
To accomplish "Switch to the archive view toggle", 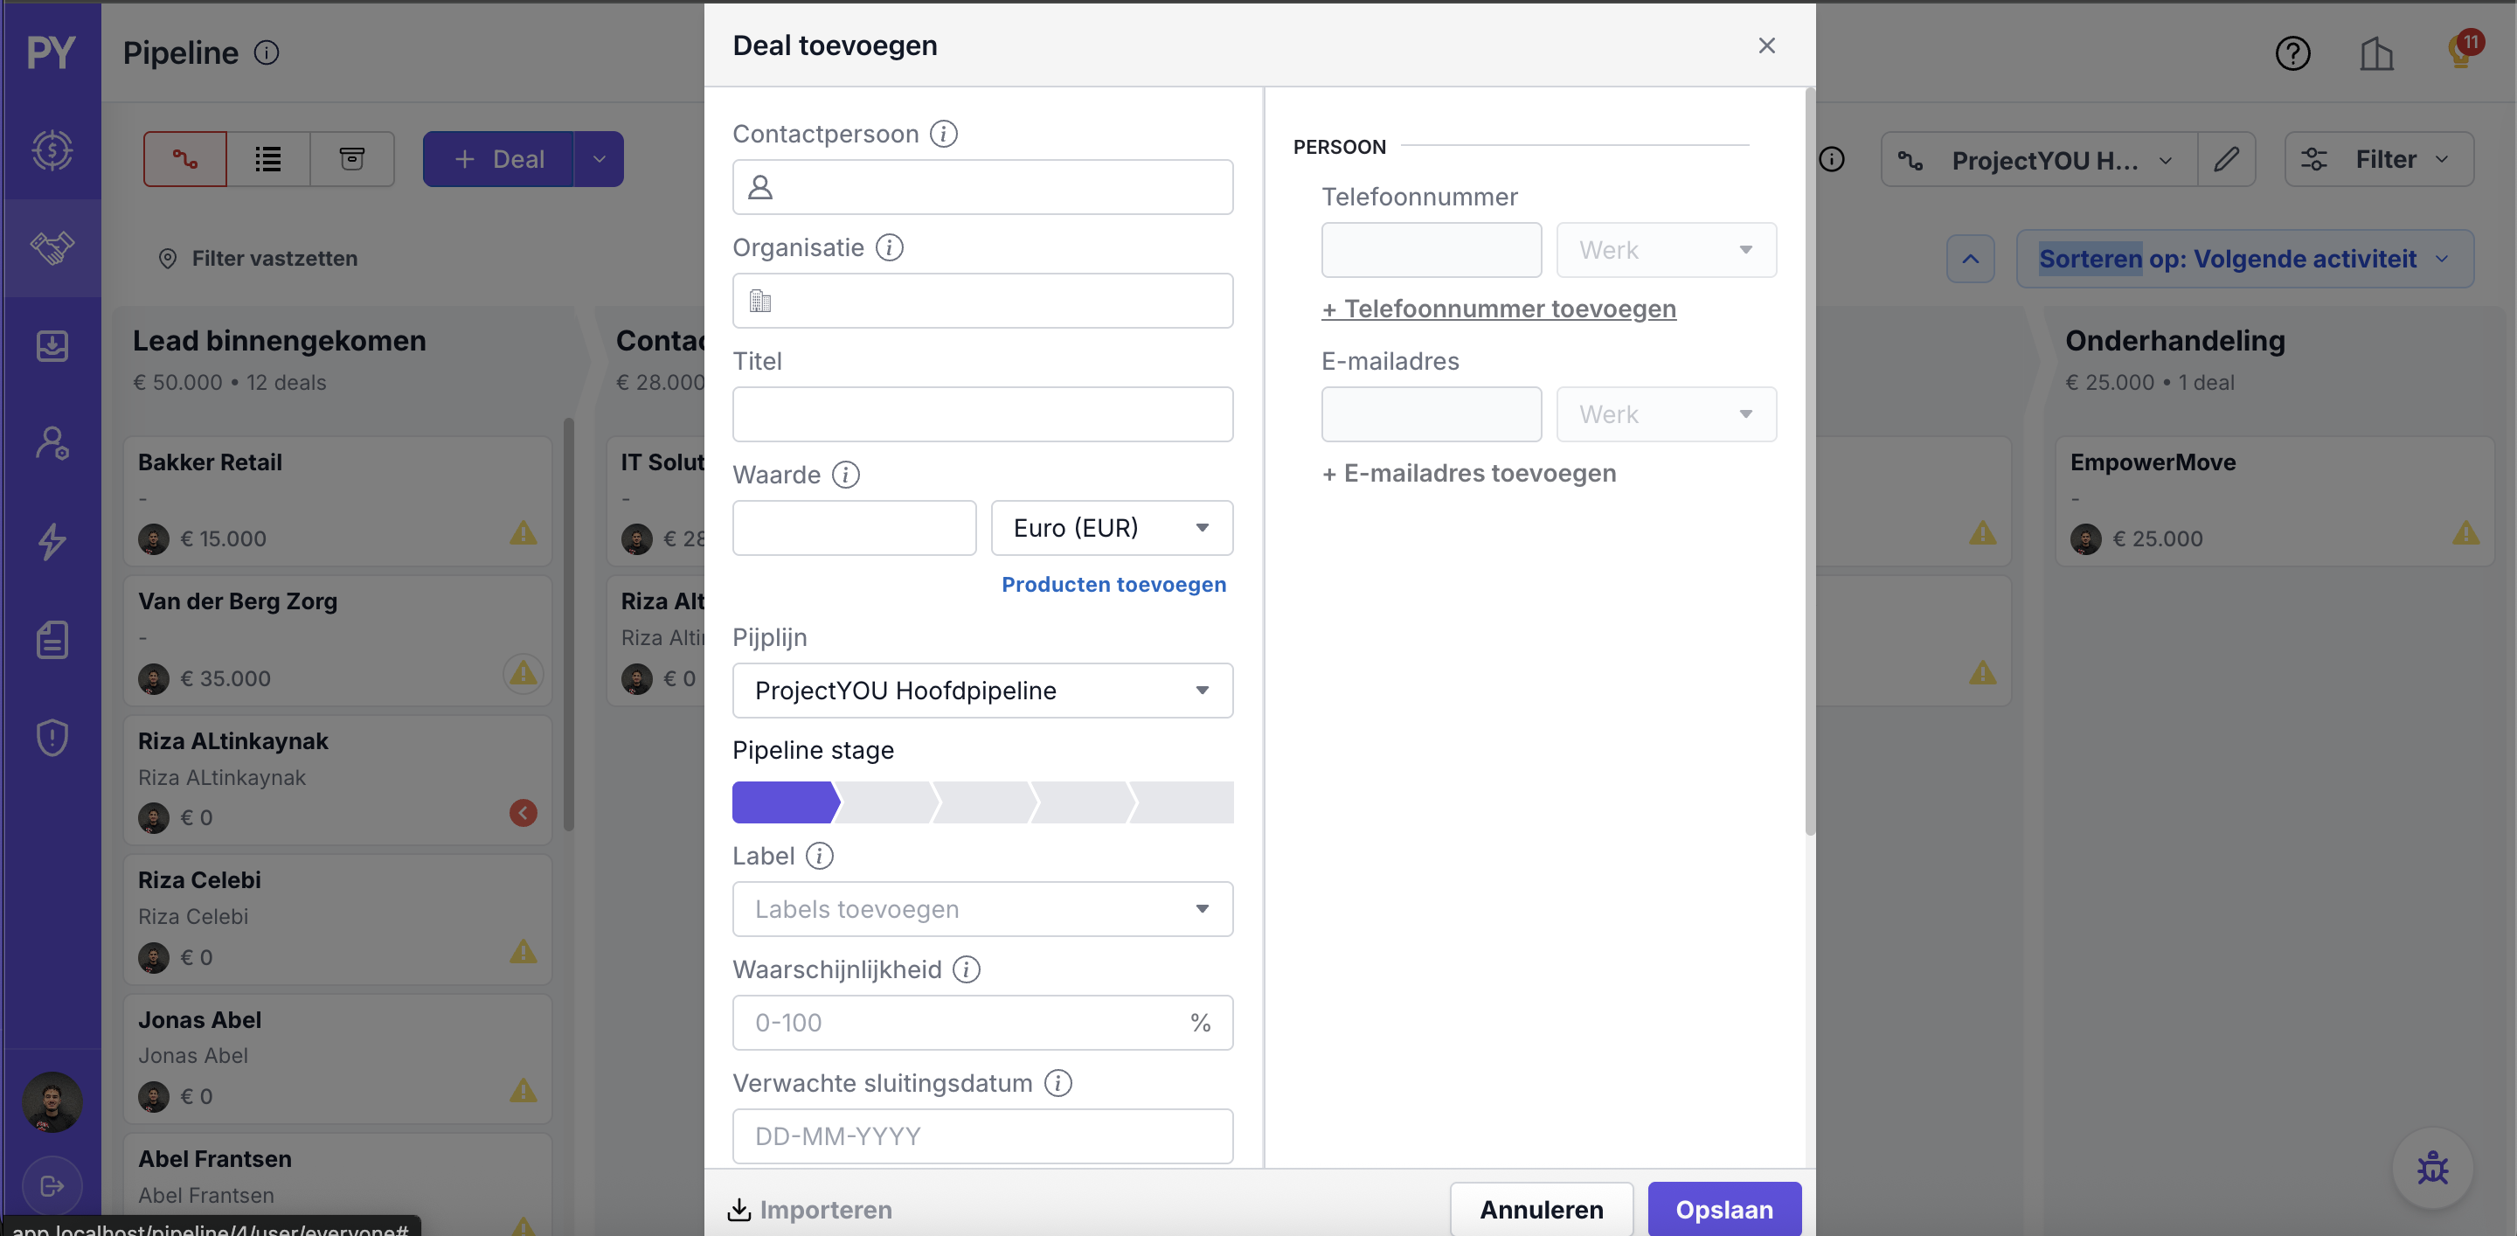I will pos(351,159).
